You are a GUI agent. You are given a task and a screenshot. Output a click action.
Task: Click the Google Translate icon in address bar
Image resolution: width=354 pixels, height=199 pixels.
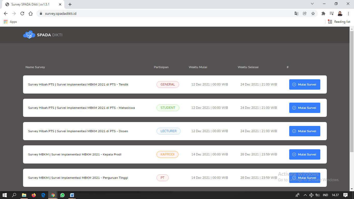(x=296, y=13)
